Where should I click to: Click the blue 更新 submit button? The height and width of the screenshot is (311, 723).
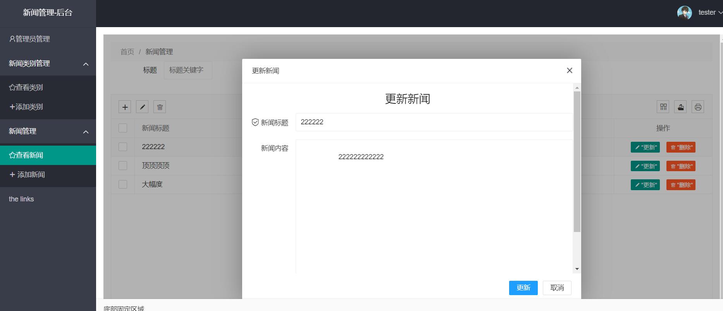click(x=523, y=288)
